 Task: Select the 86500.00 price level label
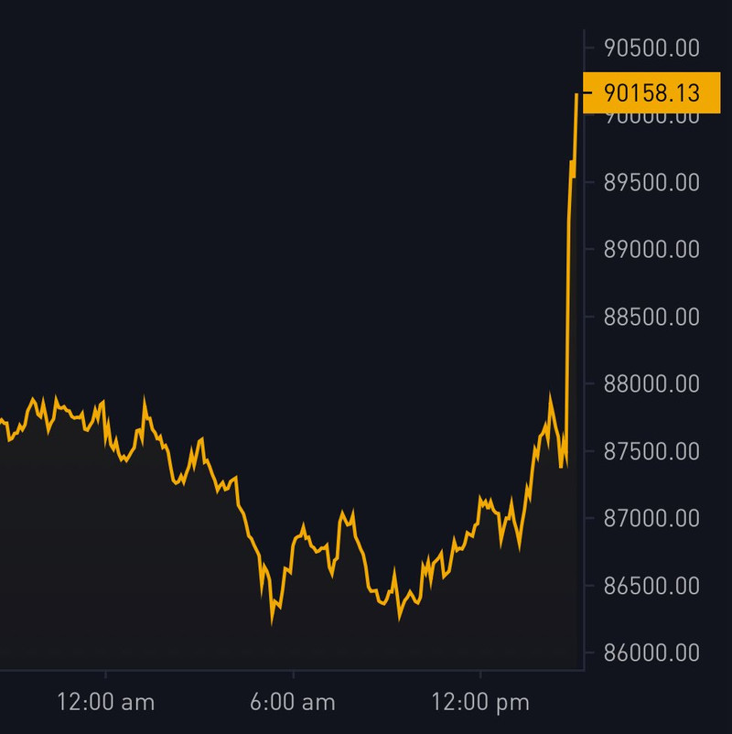click(651, 586)
